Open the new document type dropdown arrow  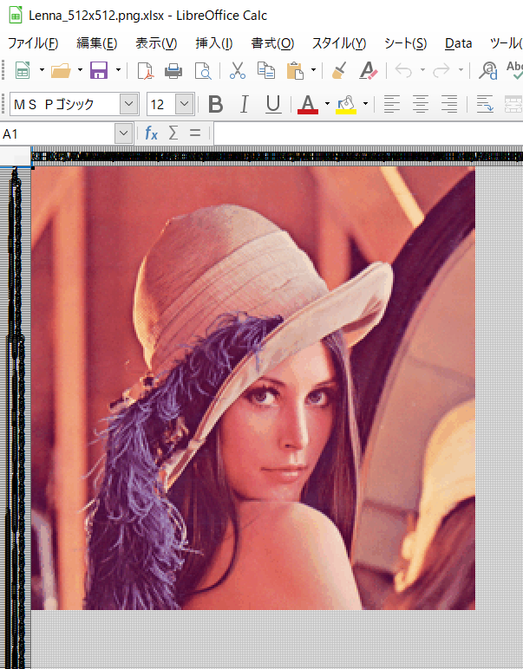click(42, 70)
